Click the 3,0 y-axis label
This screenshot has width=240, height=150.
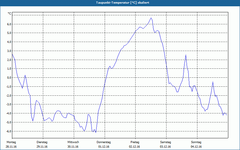9,51
